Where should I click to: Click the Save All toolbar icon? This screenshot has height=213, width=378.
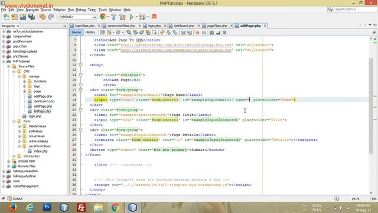(x=31, y=17)
